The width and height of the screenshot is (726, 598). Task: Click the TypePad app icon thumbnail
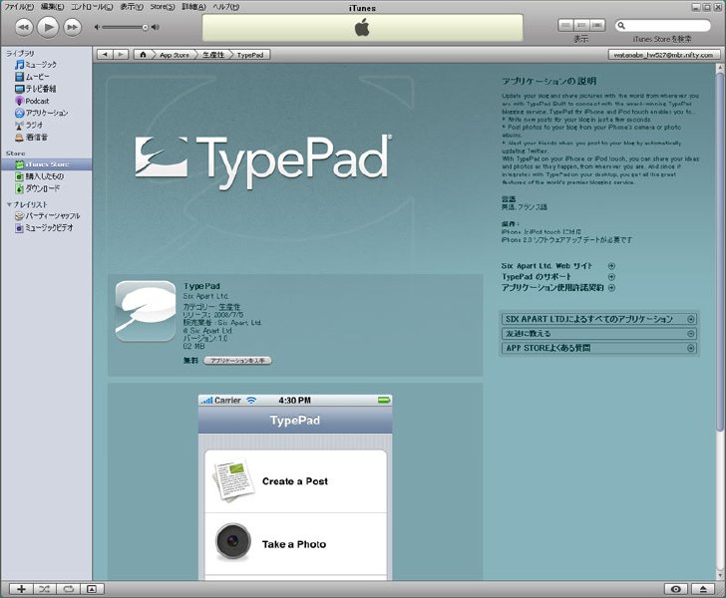[x=146, y=311]
